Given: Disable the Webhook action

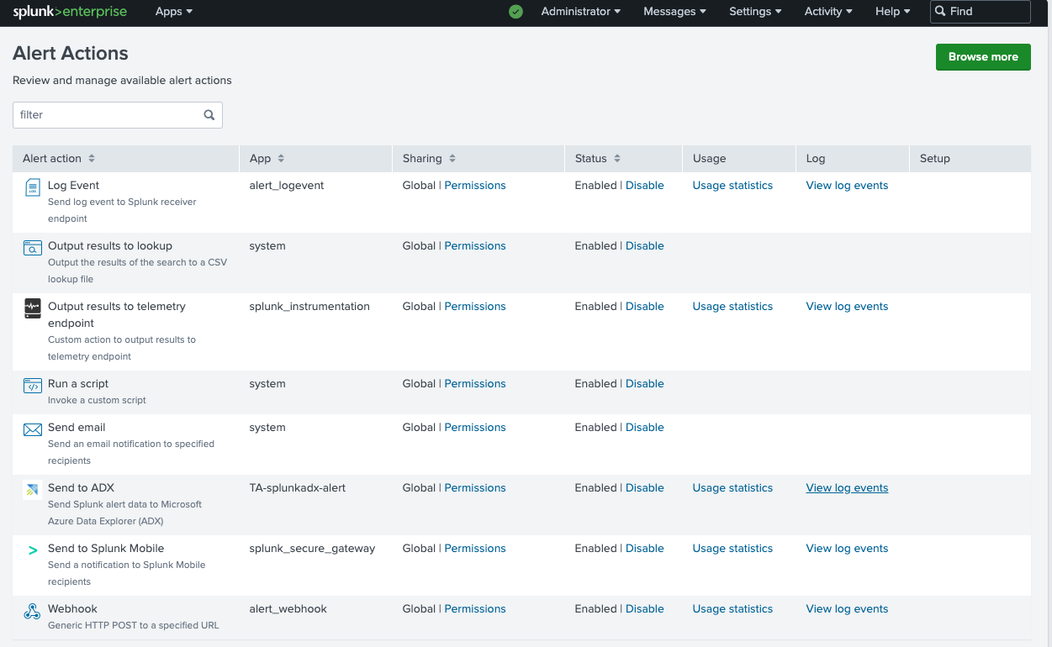Looking at the screenshot, I should click(645, 609).
